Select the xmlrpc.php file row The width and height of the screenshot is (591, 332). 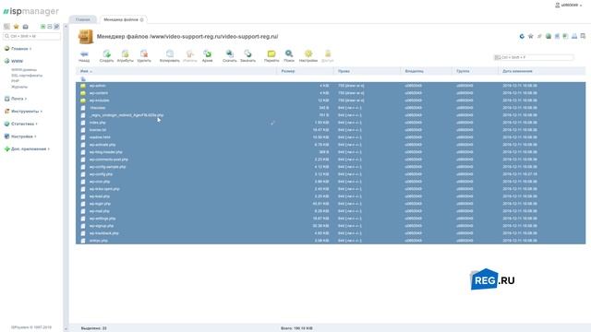pos(331,241)
